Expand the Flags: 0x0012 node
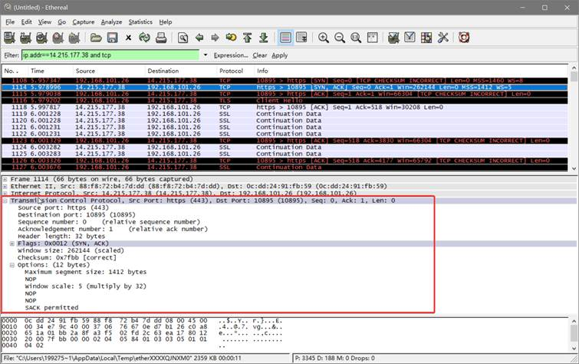Image resolution: width=579 pixels, height=364 pixels. 12,243
